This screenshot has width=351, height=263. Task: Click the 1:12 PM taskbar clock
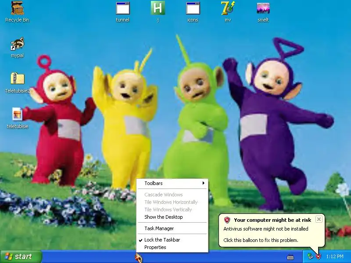pyautogui.click(x=335, y=256)
